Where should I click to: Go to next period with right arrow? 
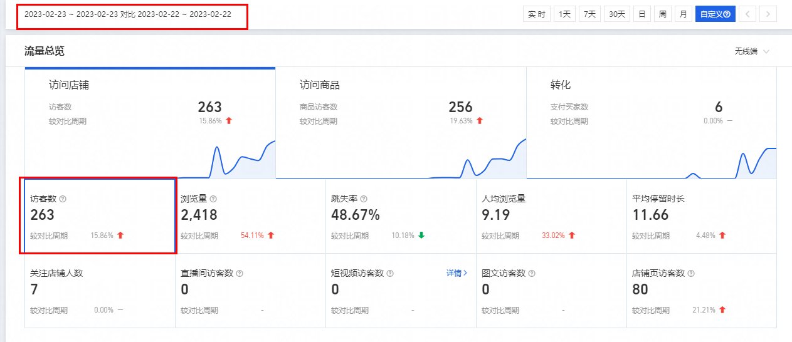pyautogui.click(x=769, y=14)
